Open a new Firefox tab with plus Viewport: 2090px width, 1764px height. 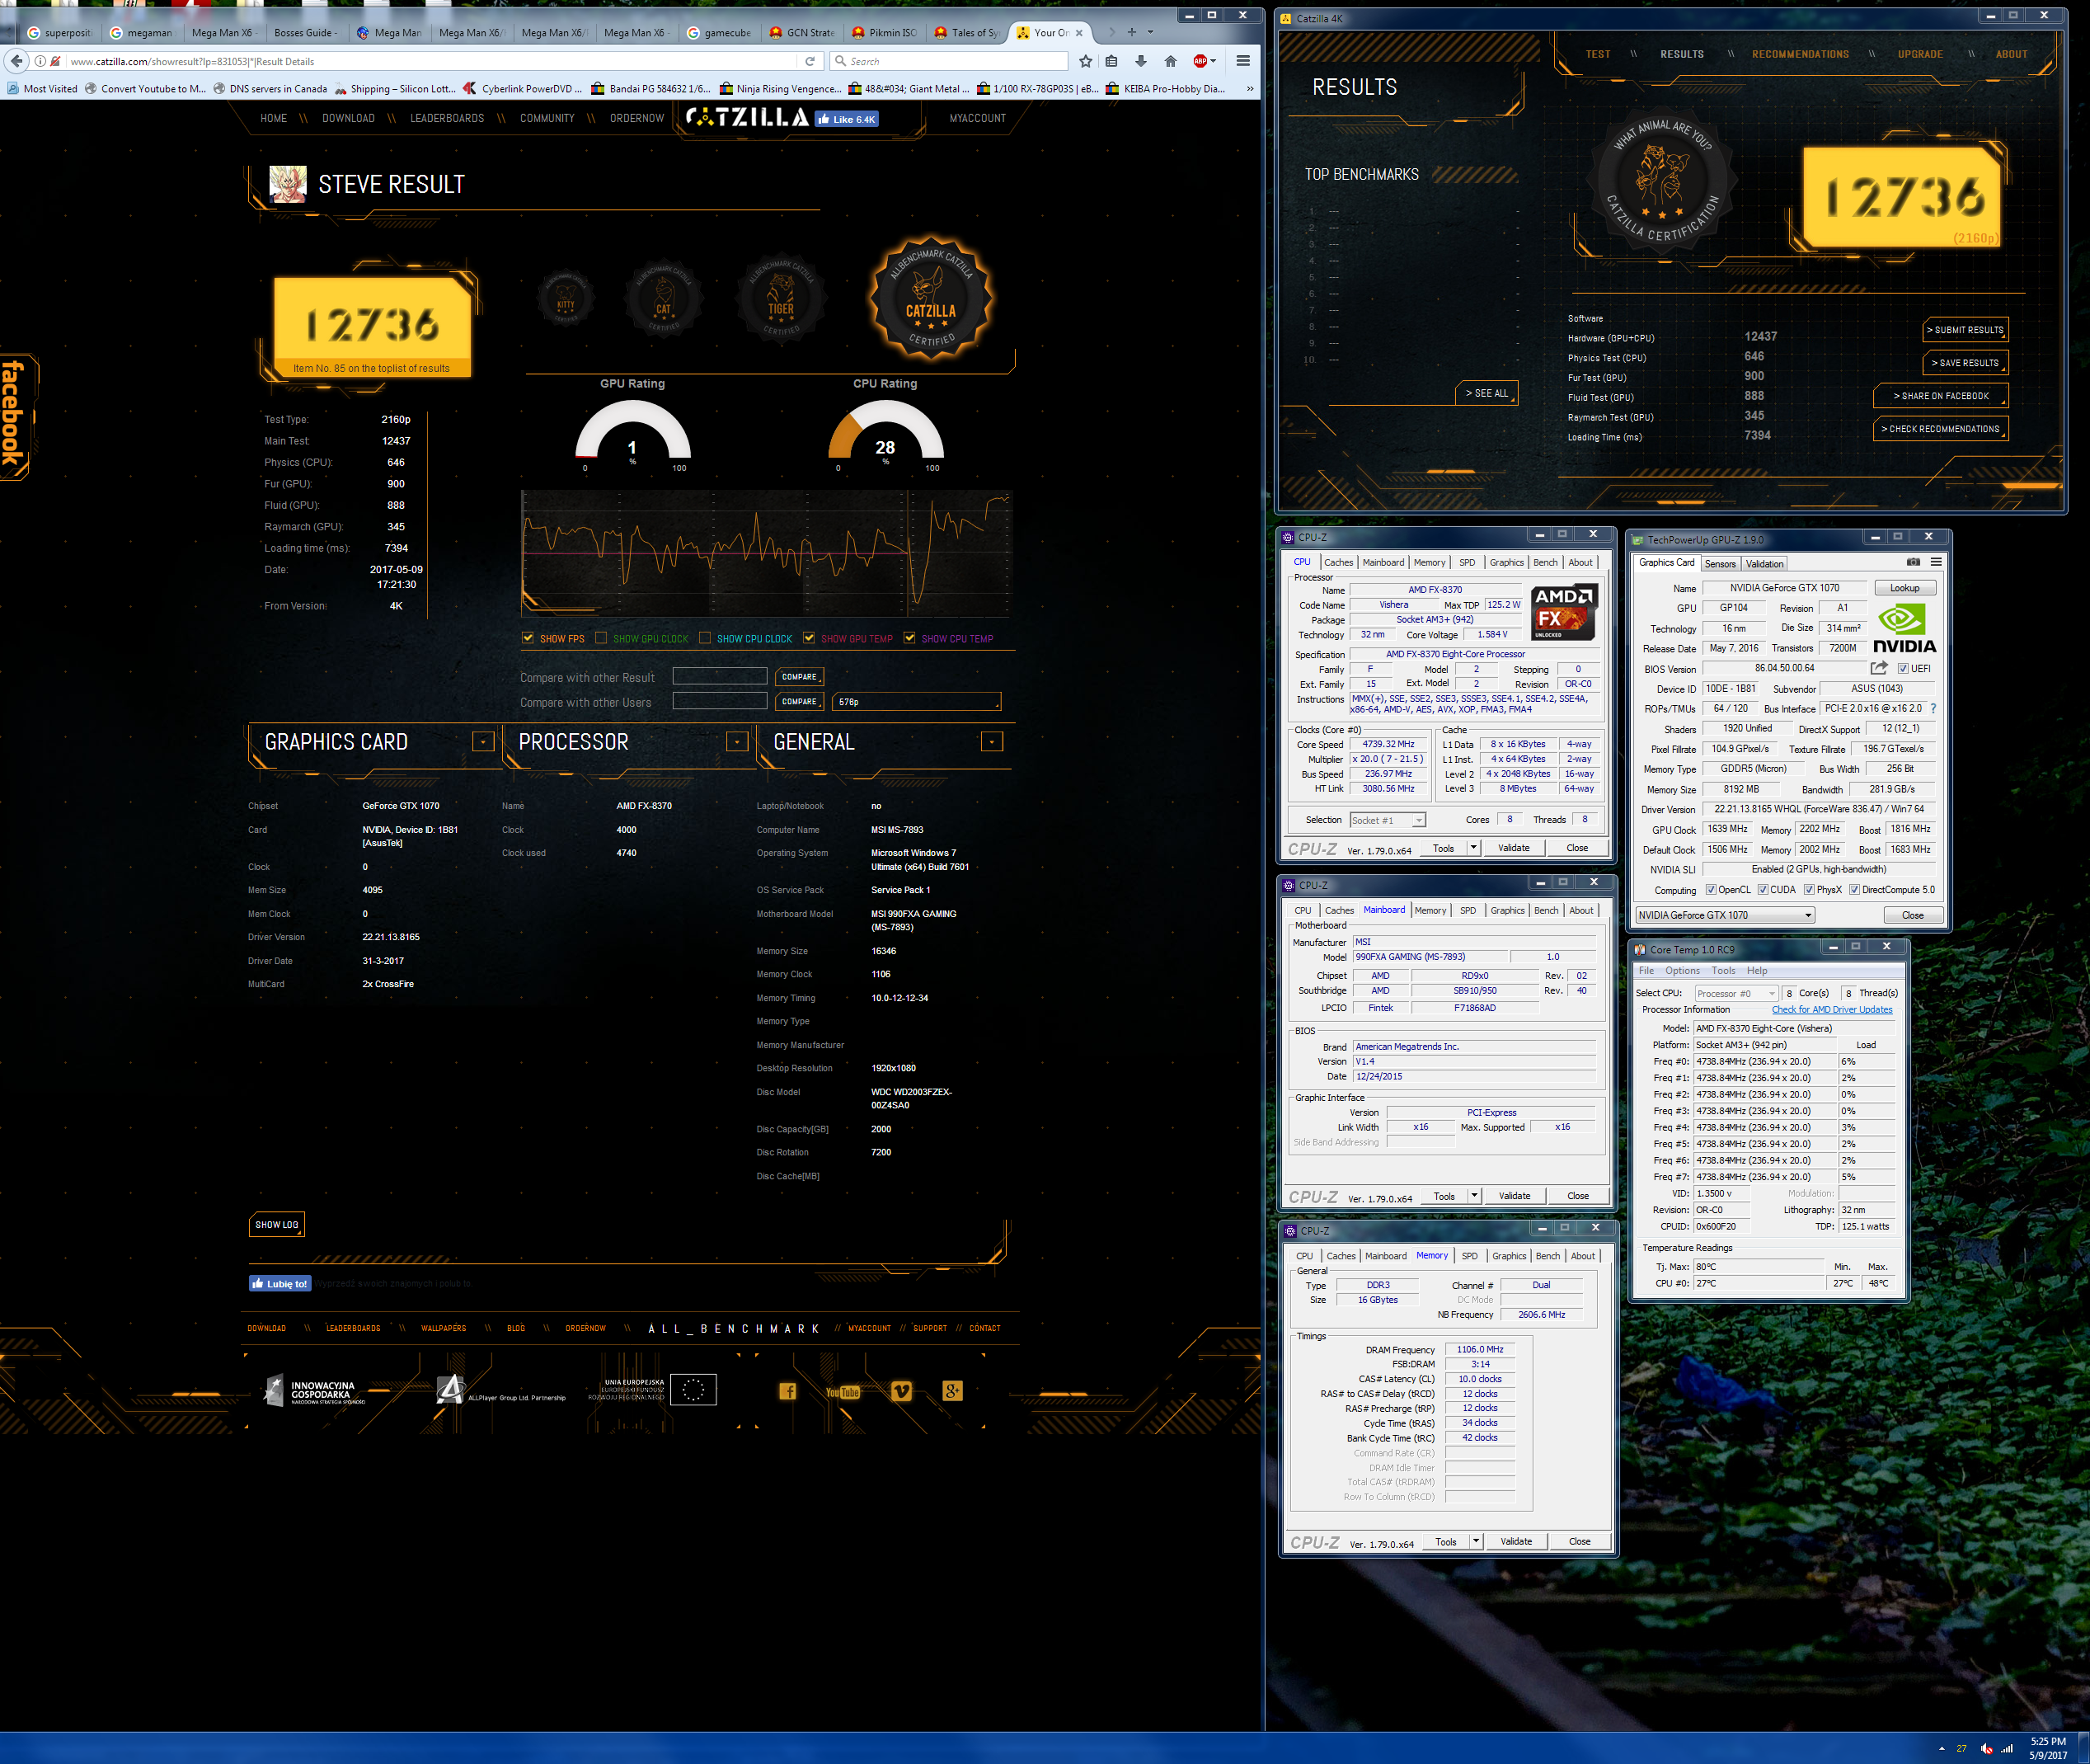(x=1131, y=32)
